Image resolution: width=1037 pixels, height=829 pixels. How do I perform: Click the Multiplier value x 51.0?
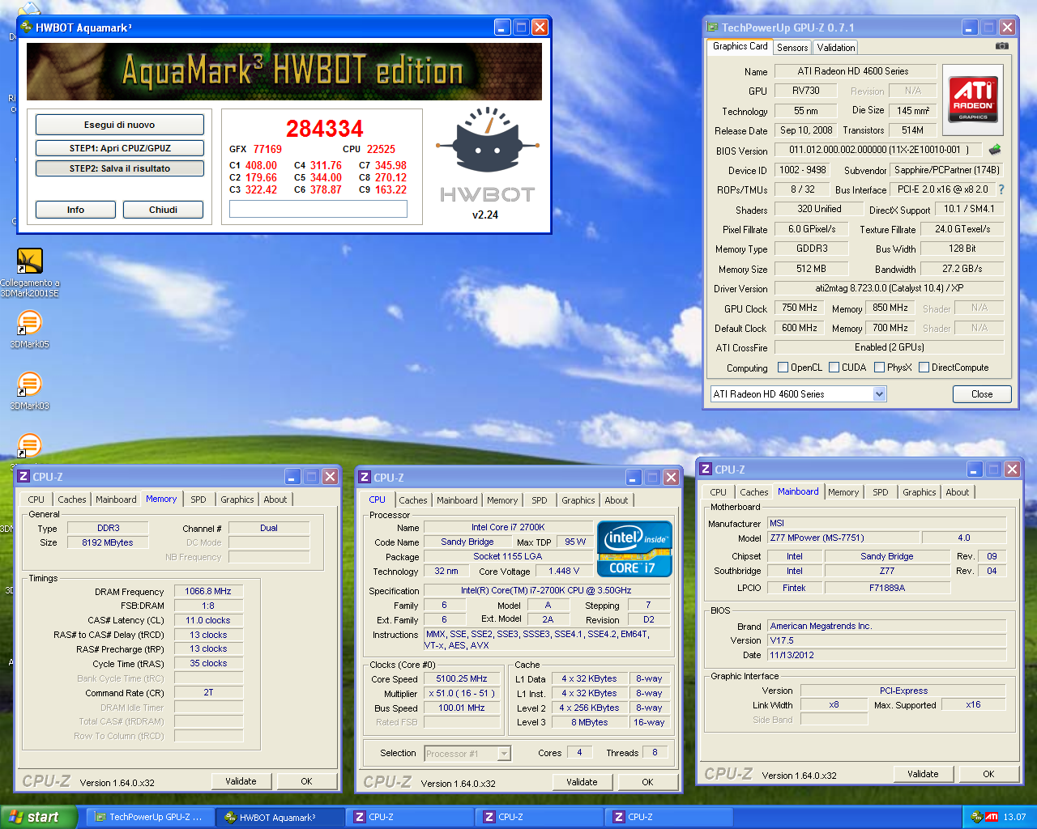[462, 693]
